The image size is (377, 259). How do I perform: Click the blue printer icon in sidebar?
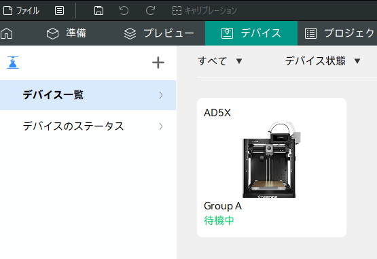13,63
